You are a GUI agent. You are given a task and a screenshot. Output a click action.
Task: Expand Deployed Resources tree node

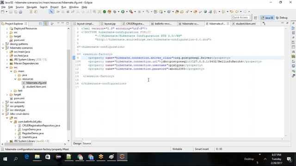pyautogui.click(x=7, y=29)
